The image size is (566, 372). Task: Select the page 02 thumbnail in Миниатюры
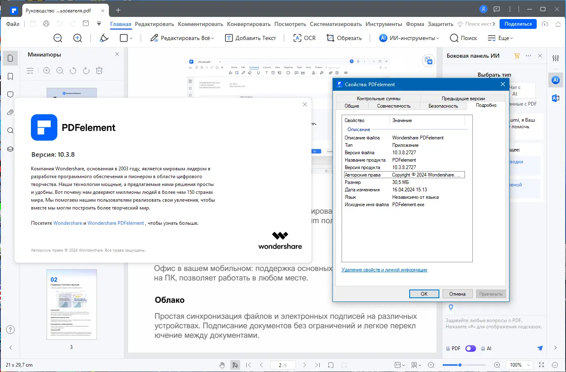click(72, 304)
